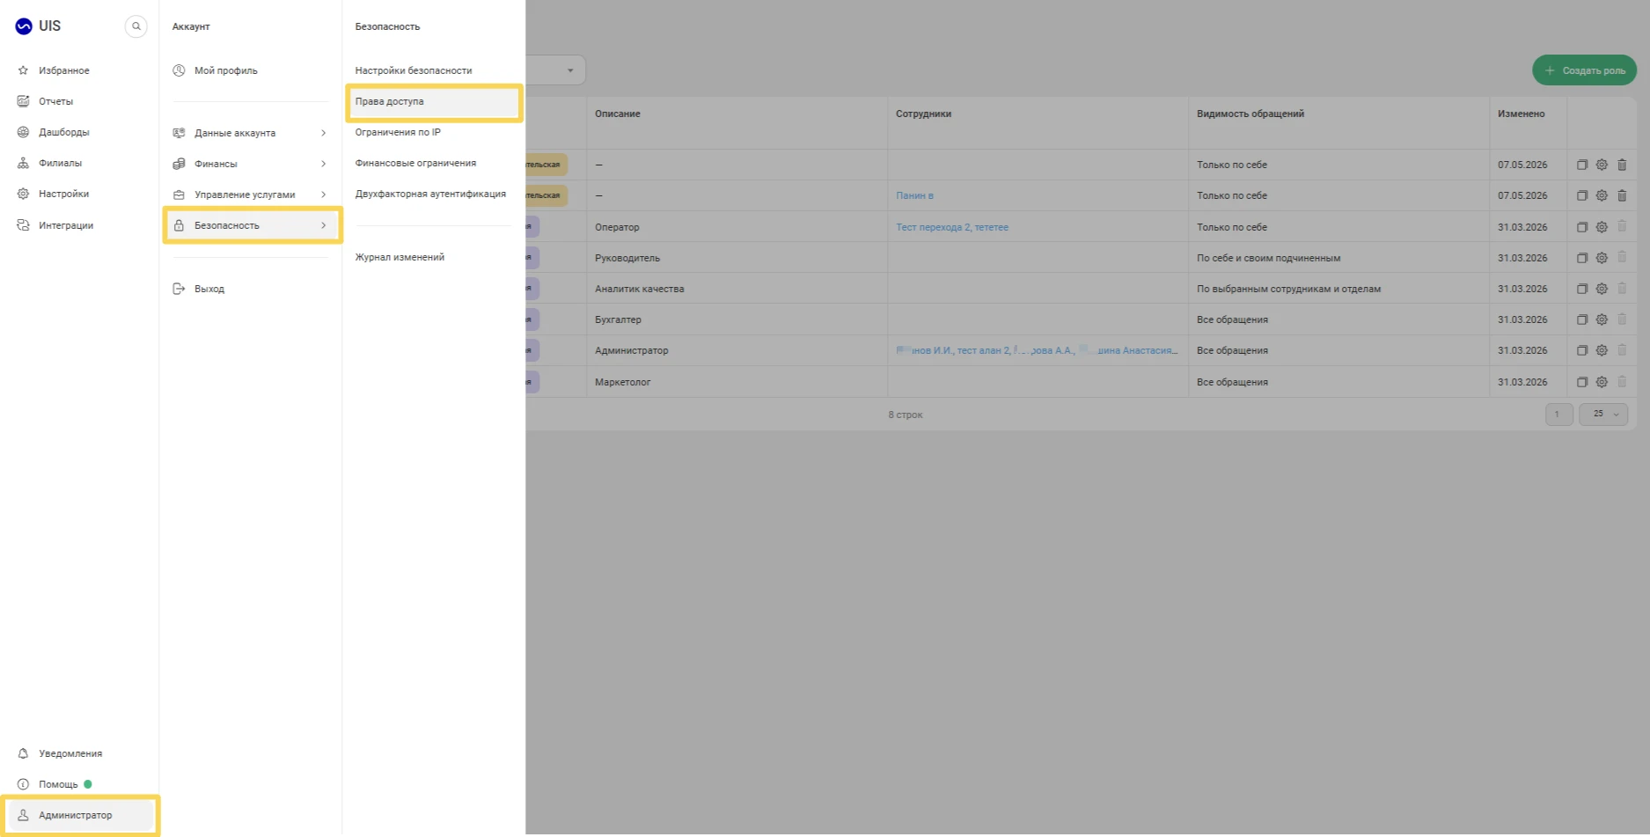Click the '8 строк' row count text
This screenshot has width=1650, height=837.
tap(906, 415)
